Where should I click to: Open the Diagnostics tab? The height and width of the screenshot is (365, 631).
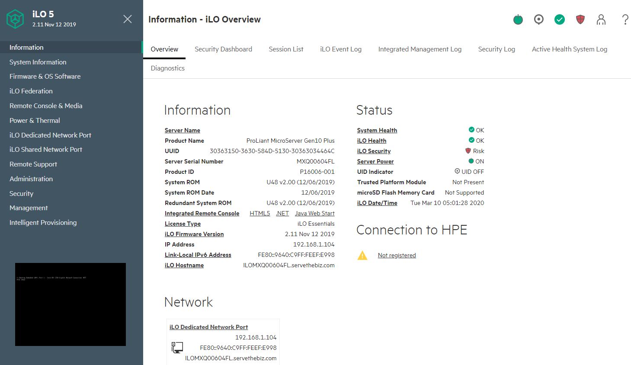(167, 68)
